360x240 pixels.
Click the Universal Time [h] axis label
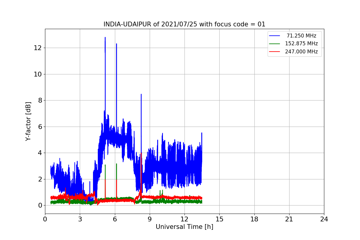tap(184, 227)
